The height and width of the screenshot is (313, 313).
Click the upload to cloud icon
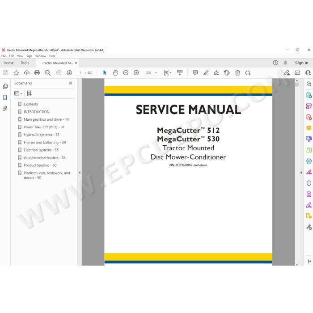pyautogui.click(x=27, y=73)
